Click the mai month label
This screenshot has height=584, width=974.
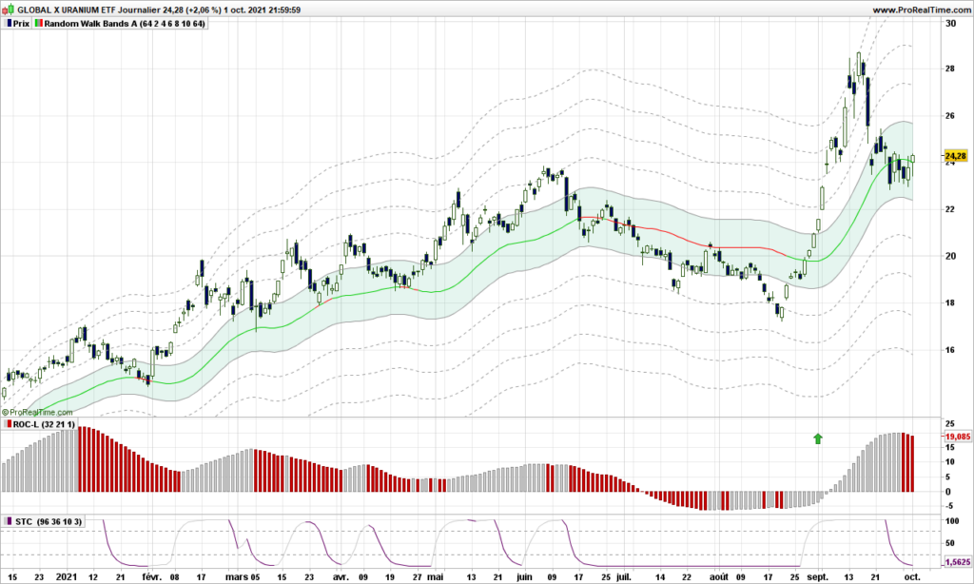(435, 576)
